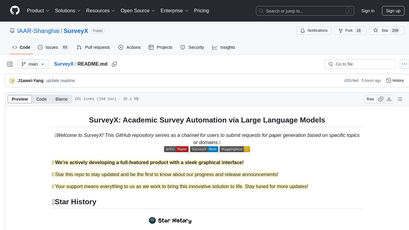Open the update readme commit message
The width and height of the screenshot is (409, 230).
click(60, 81)
